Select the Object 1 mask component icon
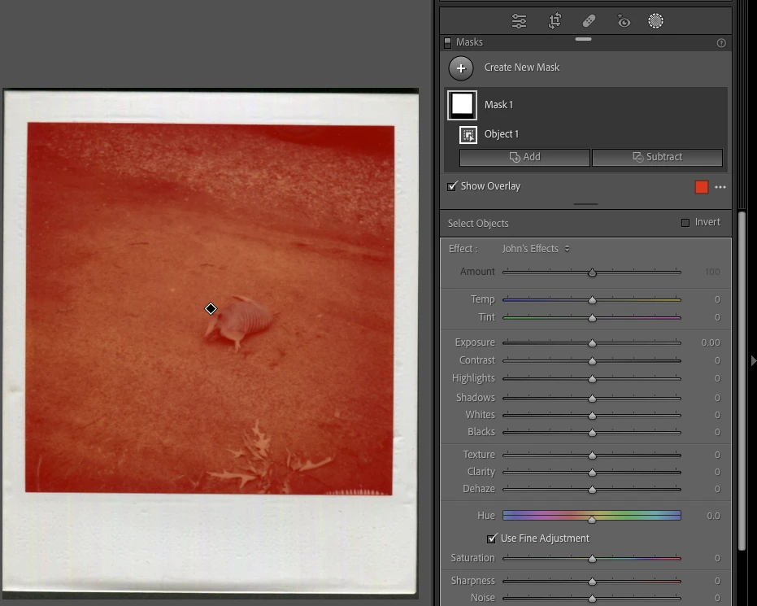This screenshot has height=606, width=757. click(468, 135)
